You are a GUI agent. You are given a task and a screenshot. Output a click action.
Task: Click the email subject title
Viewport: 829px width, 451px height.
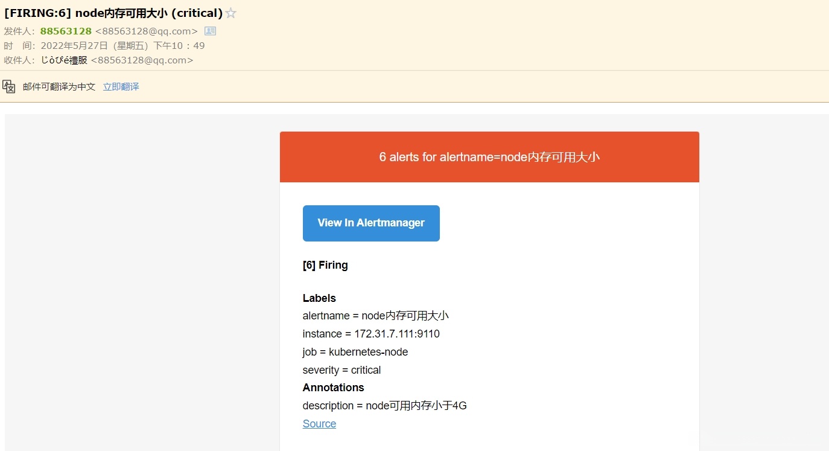pyautogui.click(x=113, y=13)
